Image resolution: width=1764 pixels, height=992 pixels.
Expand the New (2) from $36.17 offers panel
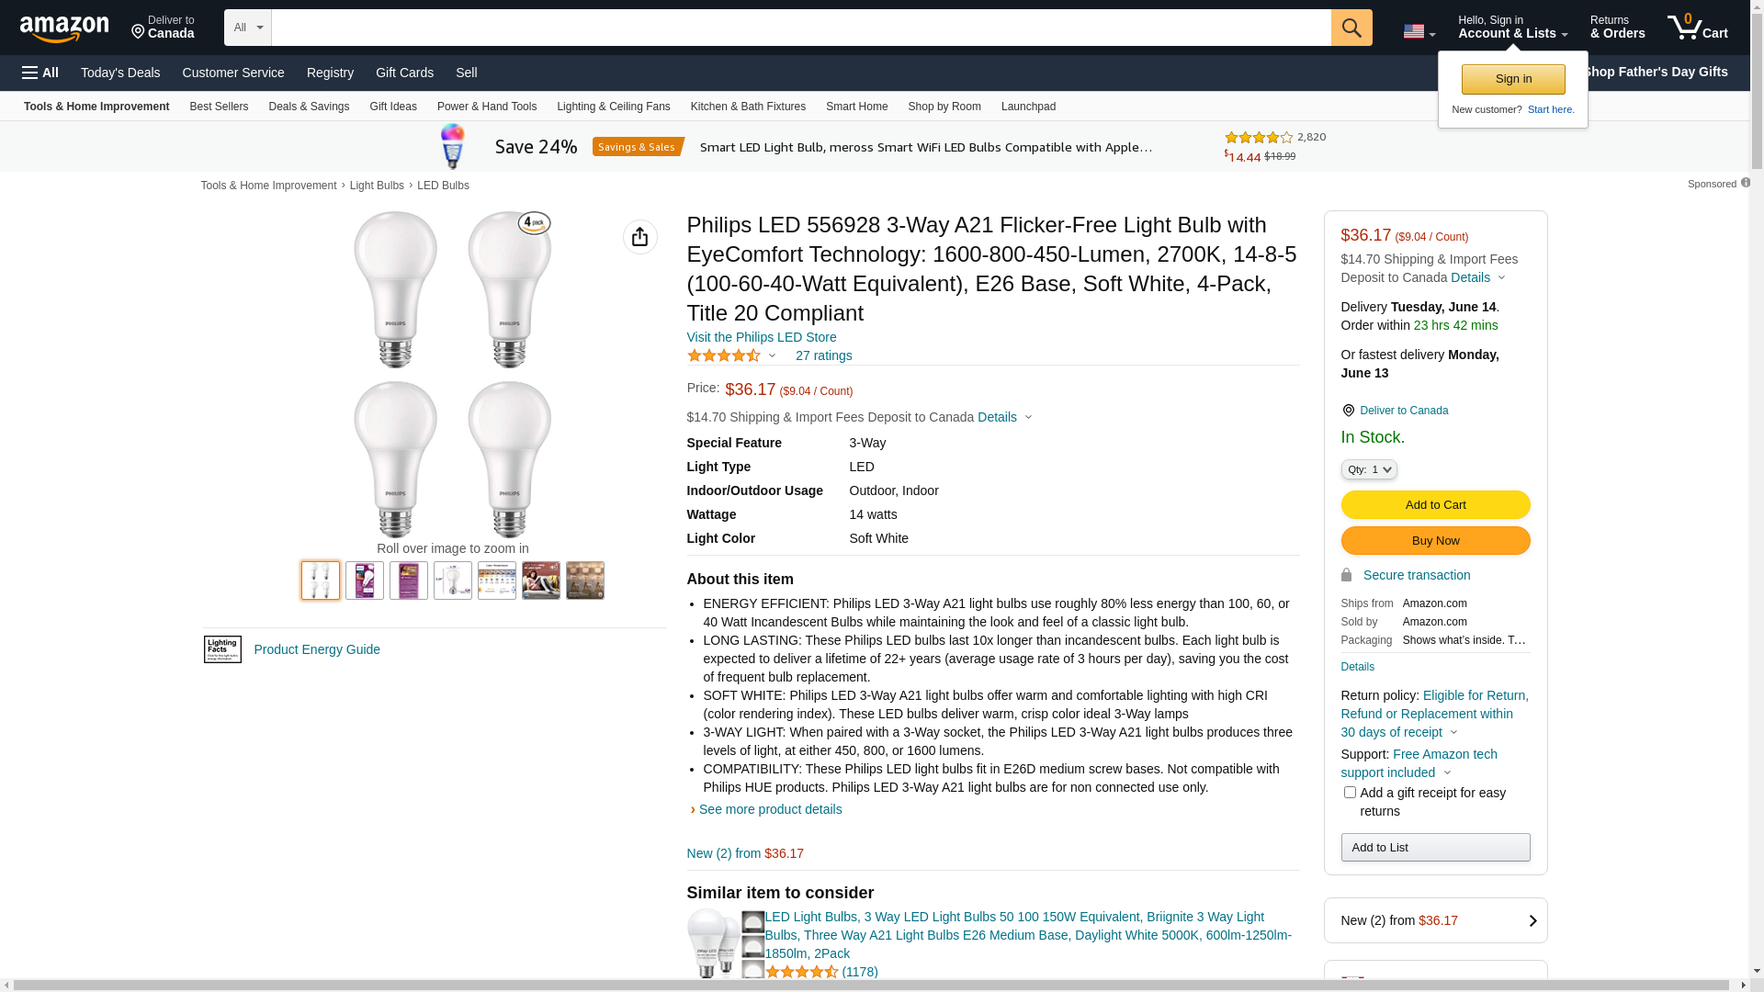[1435, 920]
